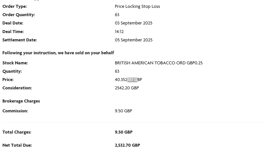The image size is (264, 152).
Task: Click the settlement date 05 September 2025
Action: coord(133,40)
